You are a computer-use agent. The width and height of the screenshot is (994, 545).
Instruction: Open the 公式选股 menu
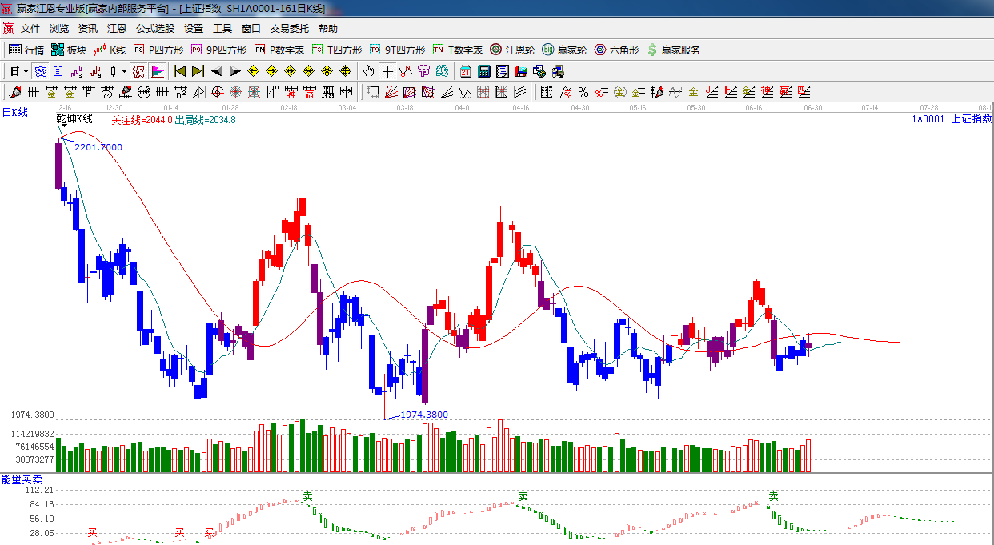click(x=155, y=29)
